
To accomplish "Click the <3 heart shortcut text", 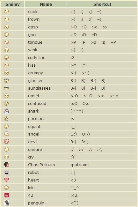I will pos(73,180).
